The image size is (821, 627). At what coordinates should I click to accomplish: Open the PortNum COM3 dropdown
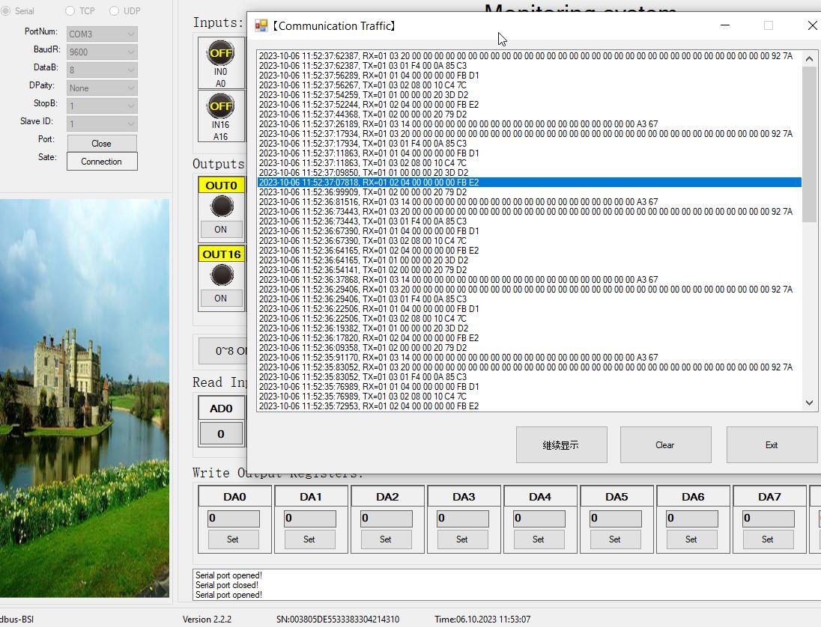102,34
